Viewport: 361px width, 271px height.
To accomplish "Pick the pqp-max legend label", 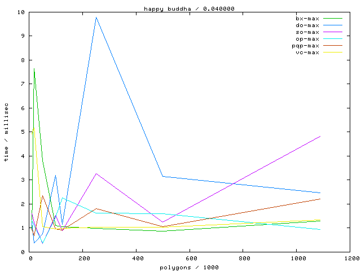I will [x=305, y=46].
